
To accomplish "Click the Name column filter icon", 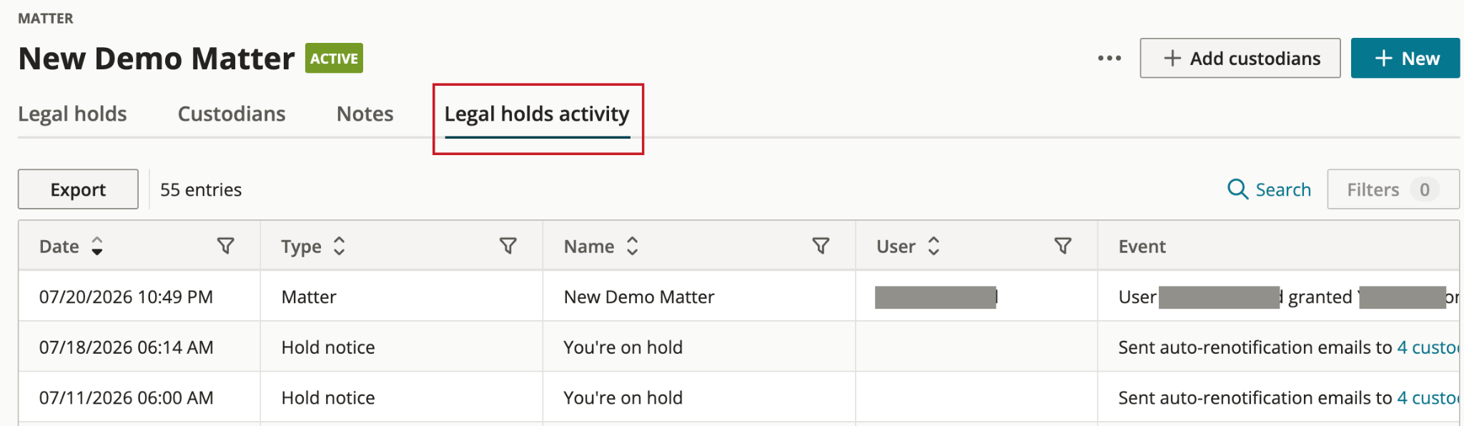I will tap(821, 246).
